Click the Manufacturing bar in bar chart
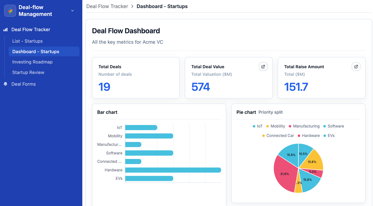Viewport: 373px width, 206px height. point(133,145)
